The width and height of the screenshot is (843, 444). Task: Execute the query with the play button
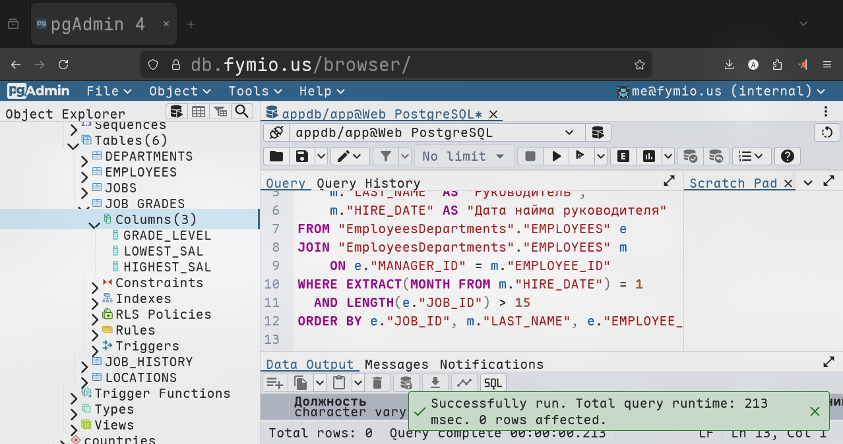(557, 156)
